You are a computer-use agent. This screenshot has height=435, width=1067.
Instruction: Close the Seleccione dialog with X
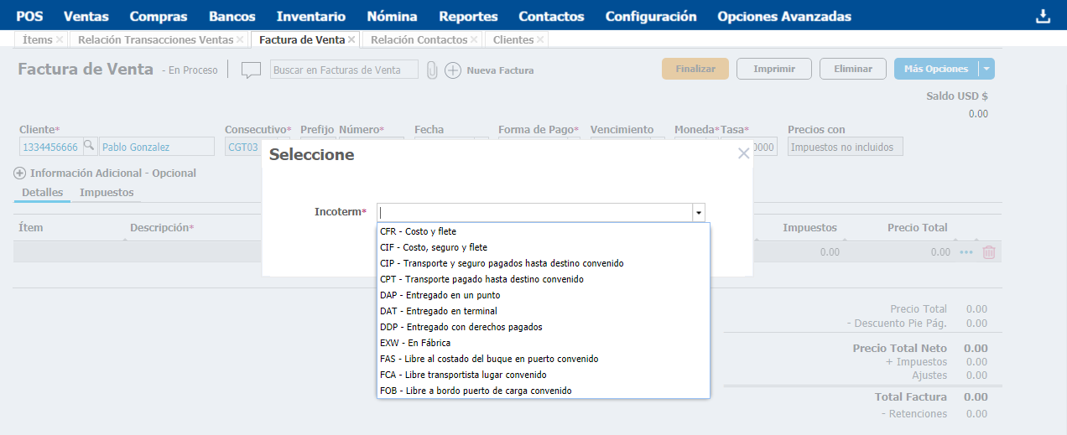(742, 153)
